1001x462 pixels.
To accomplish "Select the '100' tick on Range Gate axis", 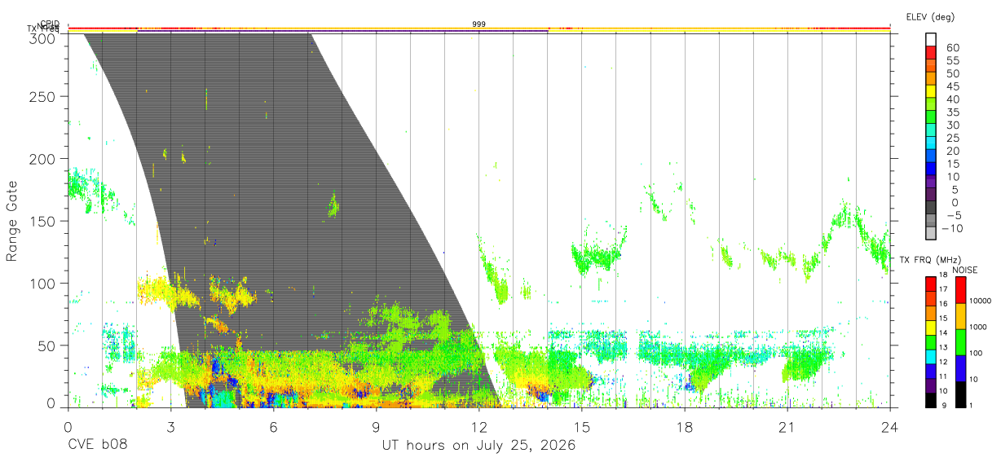I will 42,284.
